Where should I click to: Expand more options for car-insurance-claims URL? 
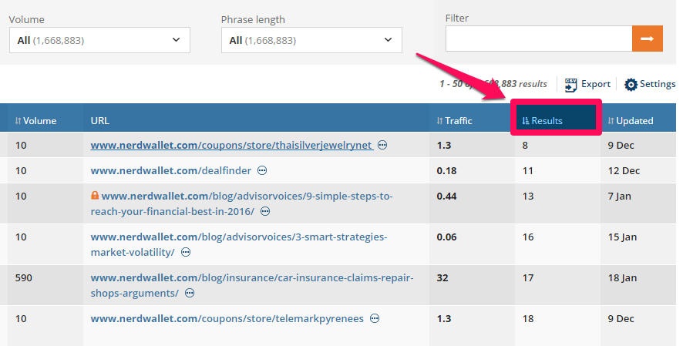pyautogui.click(x=190, y=294)
